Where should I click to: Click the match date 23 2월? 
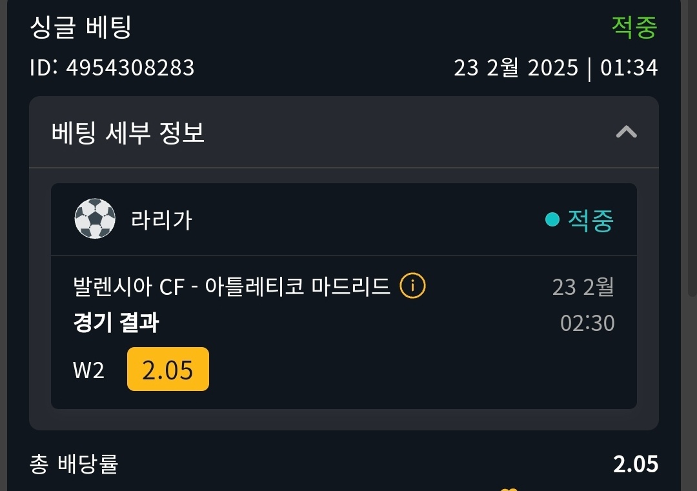click(583, 286)
